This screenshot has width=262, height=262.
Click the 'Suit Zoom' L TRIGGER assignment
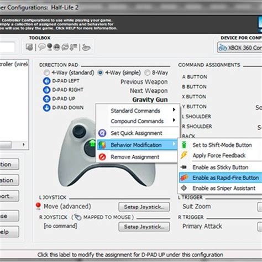(x=197, y=206)
